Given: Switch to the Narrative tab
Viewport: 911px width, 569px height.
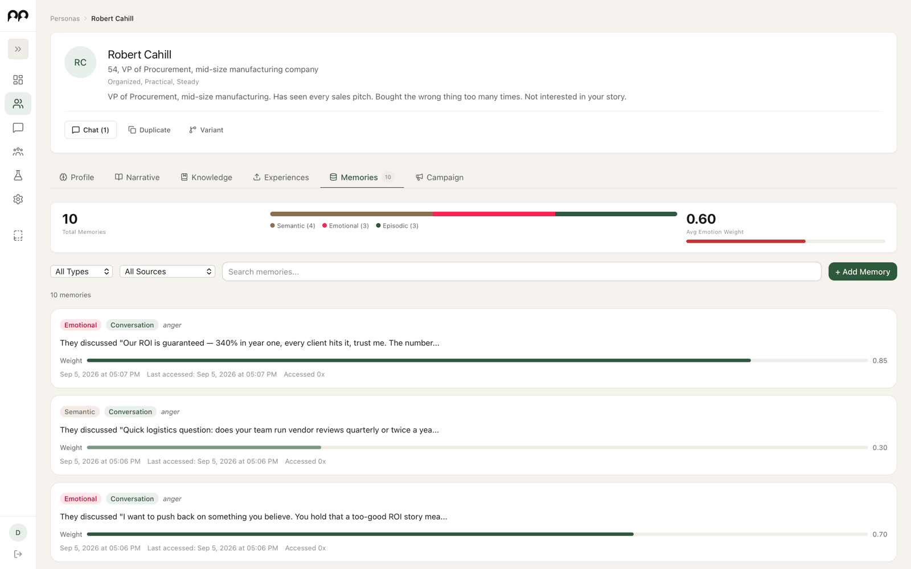Looking at the screenshot, I should [x=137, y=178].
